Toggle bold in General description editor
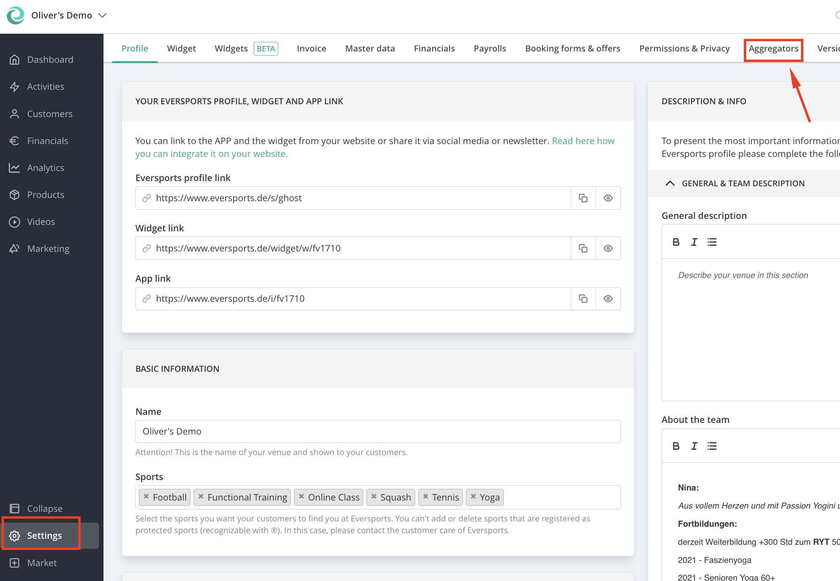The image size is (840, 581). pos(676,242)
